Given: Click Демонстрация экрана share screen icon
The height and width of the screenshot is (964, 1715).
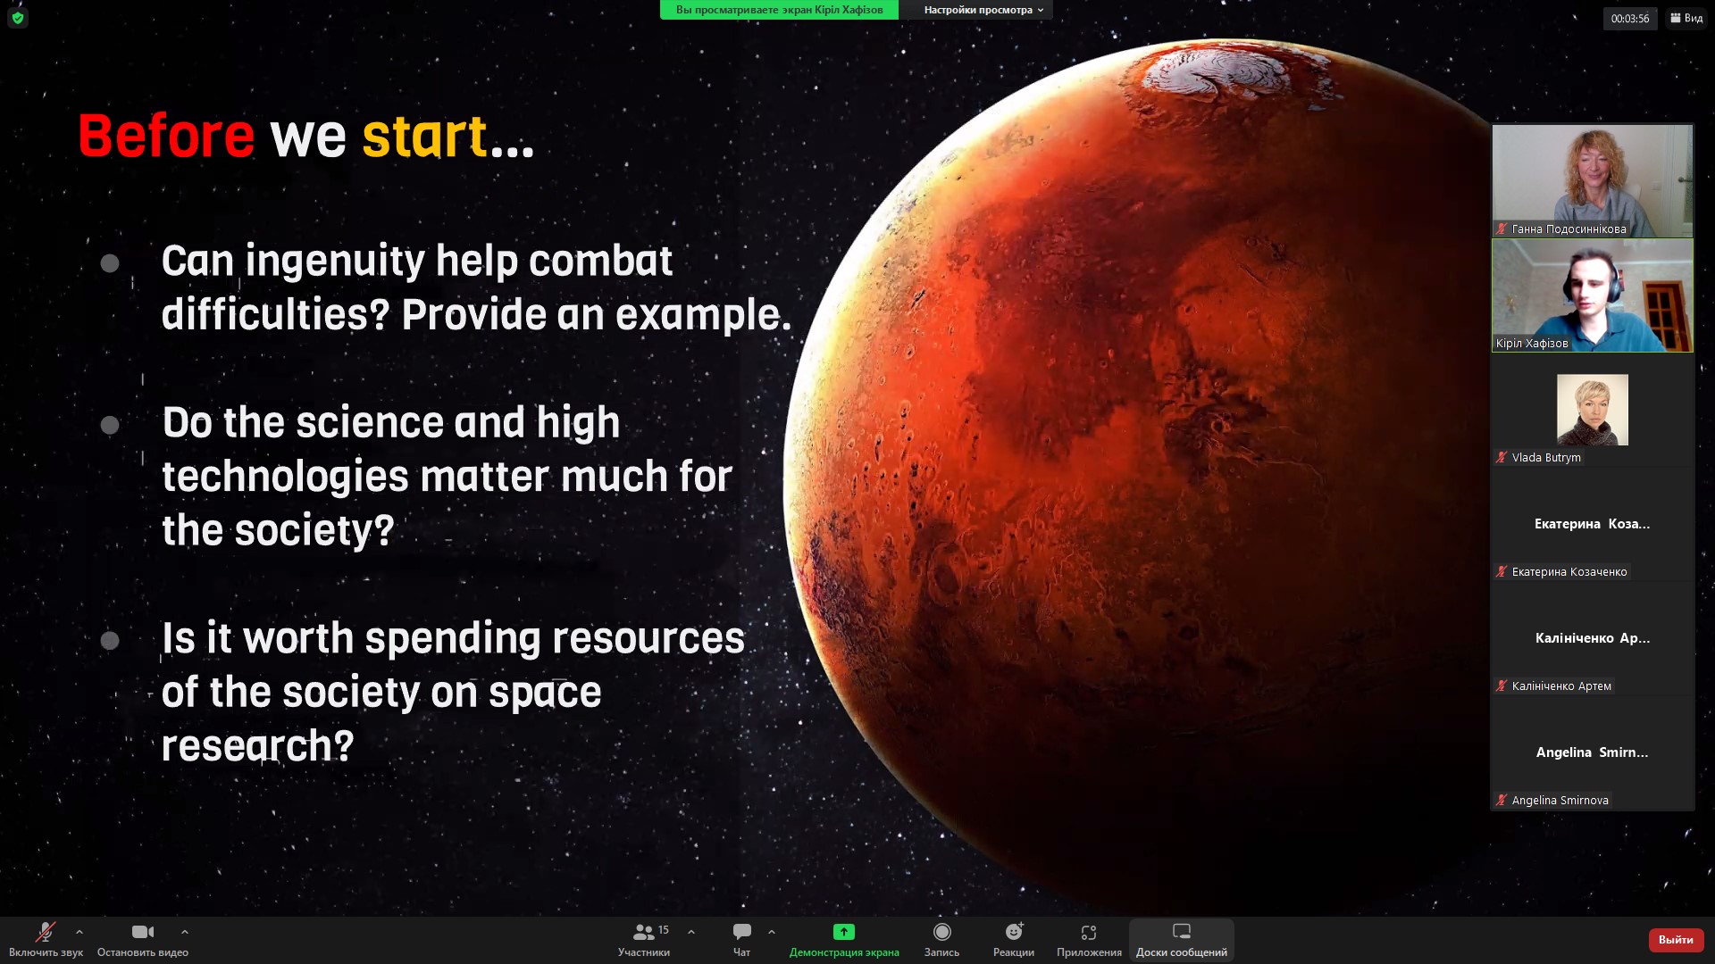Looking at the screenshot, I should point(843,932).
